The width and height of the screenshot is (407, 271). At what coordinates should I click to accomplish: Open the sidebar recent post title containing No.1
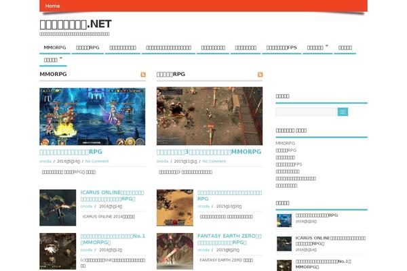[x=324, y=264]
